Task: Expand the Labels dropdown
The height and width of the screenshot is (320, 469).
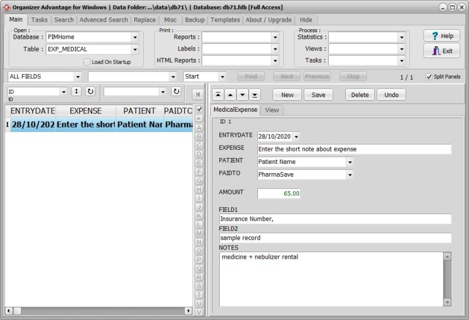Action: (x=275, y=49)
